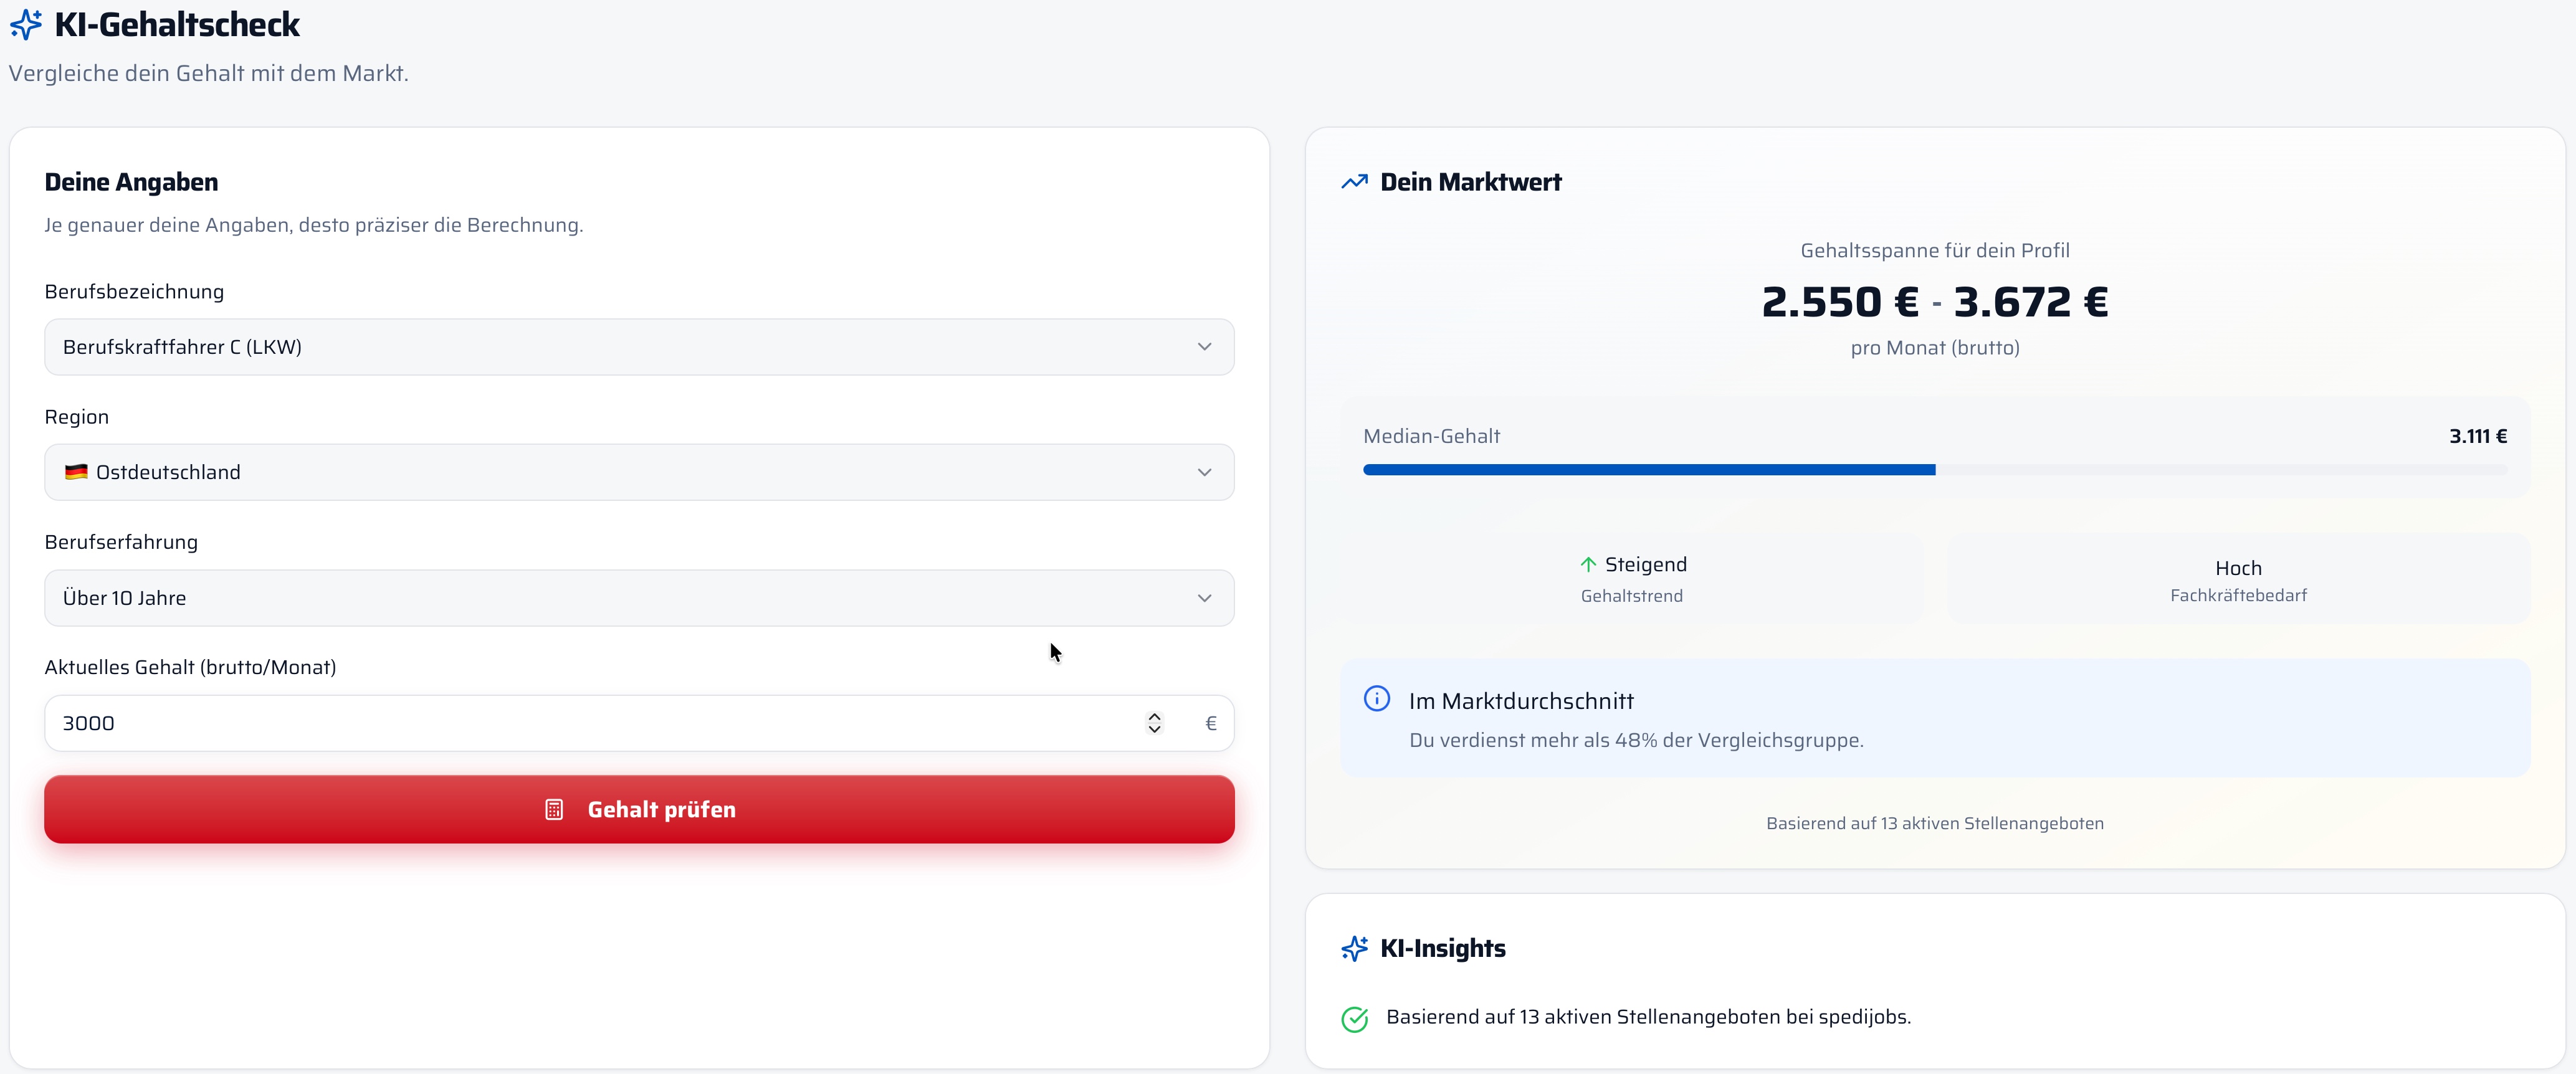Click the Deine Angaben heading
Screen dimensions: 2576x1074
[x=131, y=182]
